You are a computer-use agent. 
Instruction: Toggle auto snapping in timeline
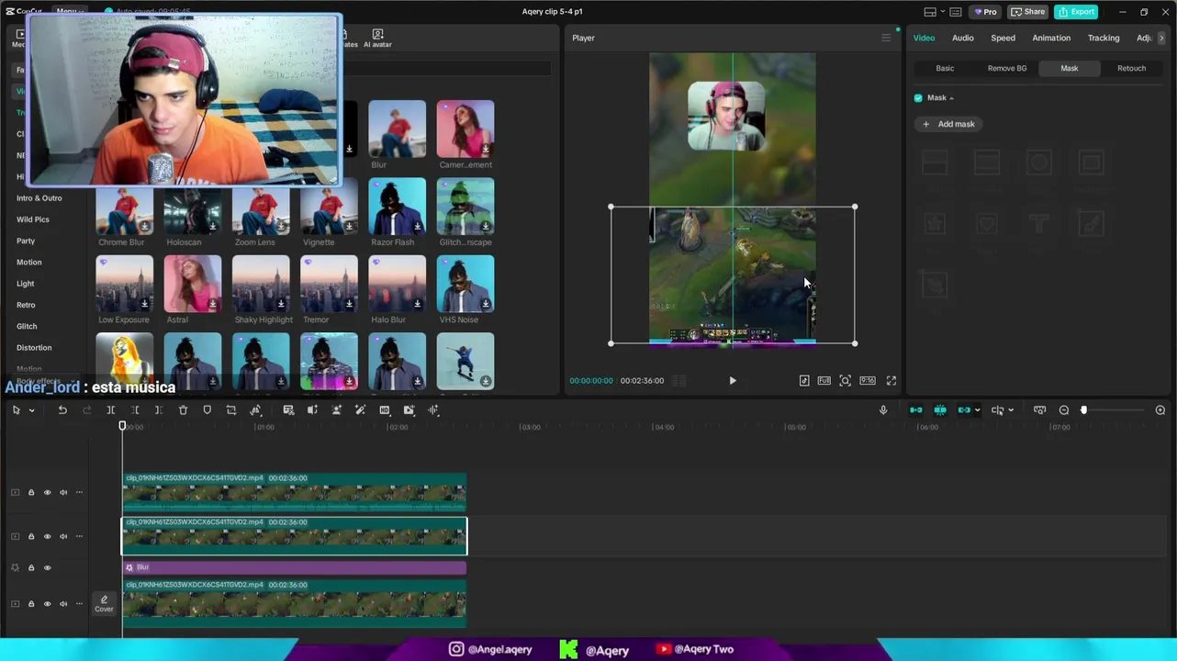(x=940, y=410)
